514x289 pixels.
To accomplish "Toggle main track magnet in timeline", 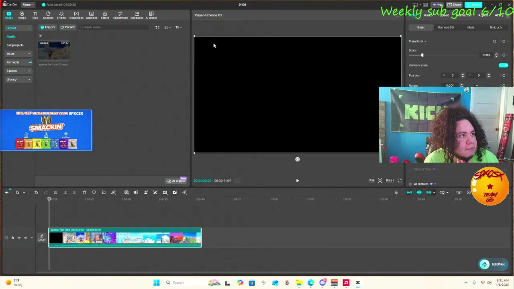I will coord(410,193).
